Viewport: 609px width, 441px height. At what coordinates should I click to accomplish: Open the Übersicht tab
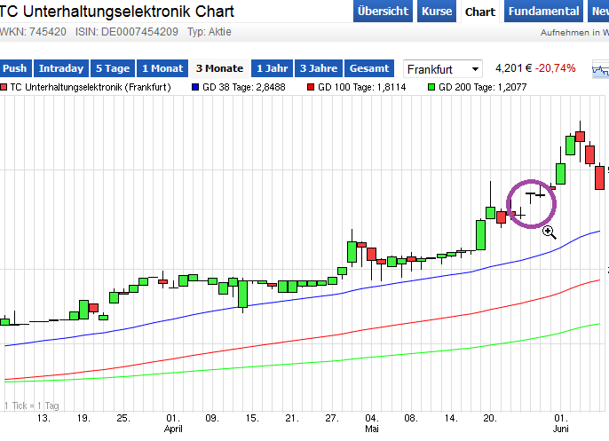coord(383,12)
